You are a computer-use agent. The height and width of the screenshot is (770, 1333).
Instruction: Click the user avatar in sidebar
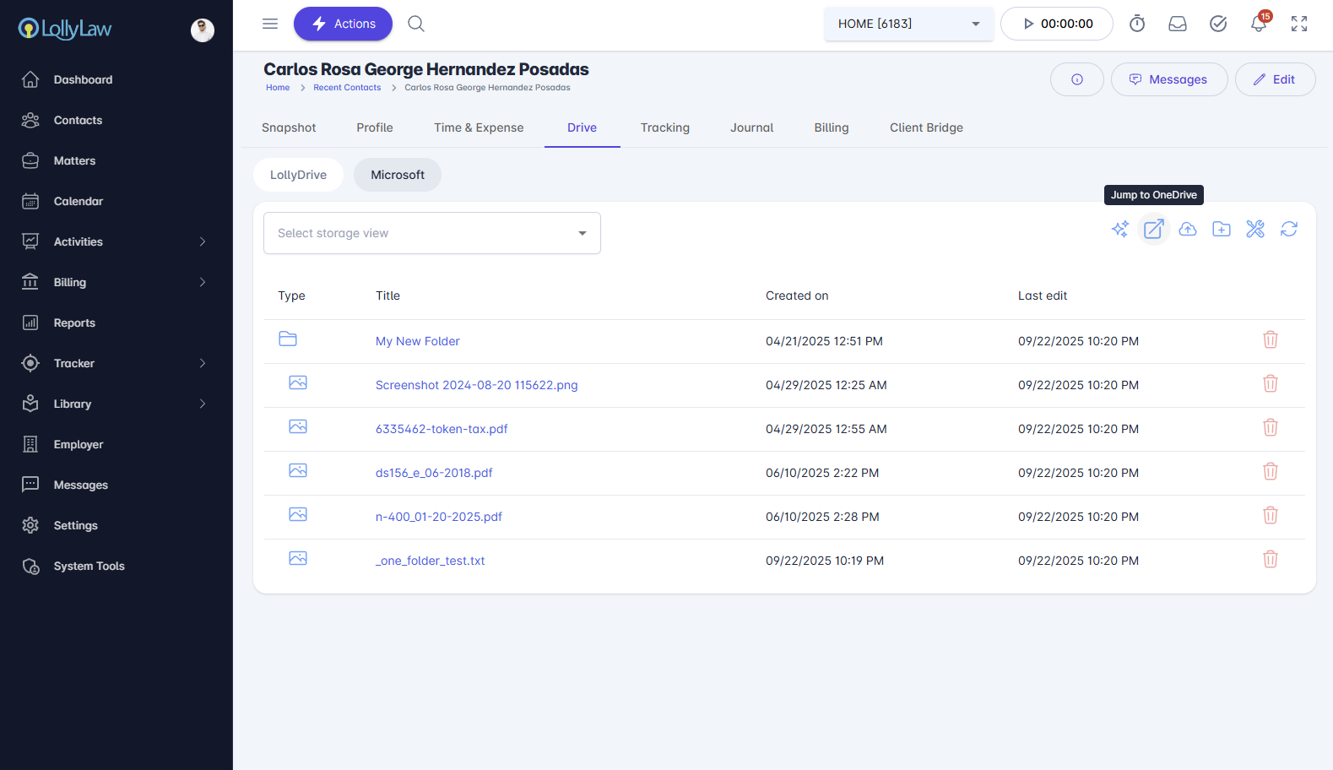coord(203,30)
